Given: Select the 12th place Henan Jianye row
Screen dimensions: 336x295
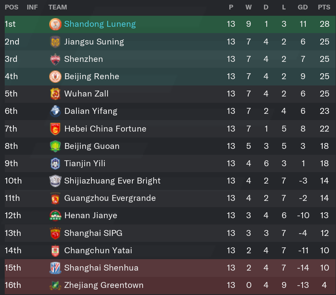Looking at the screenshot, I should click(x=170, y=215).
